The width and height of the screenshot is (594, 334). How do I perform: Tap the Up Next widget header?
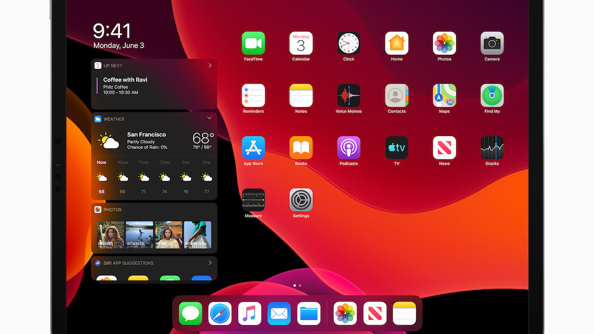pos(154,65)
